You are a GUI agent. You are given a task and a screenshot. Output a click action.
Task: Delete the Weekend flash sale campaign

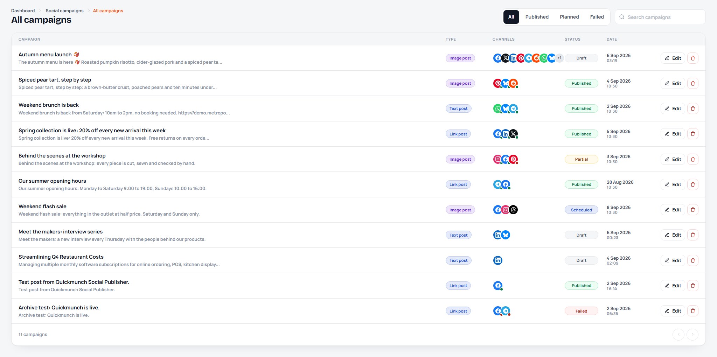pos(693,210)
